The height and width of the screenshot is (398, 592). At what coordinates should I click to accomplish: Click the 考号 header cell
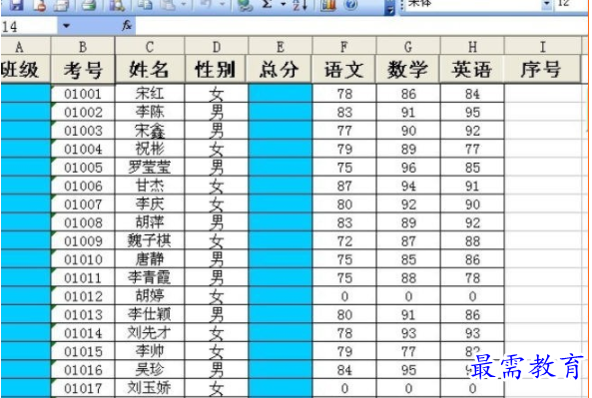[x=83, y=70]
